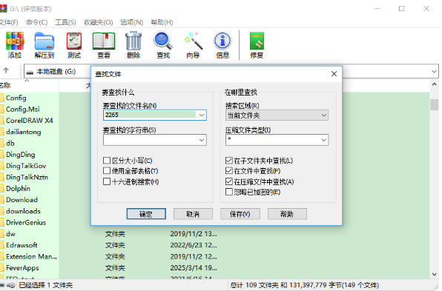Click the 测试 (Test) toolbar icon
Image resolution: width=442 pixels, height=291 pixels.
point(74,45)
